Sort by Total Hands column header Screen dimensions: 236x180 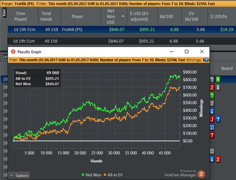tap(47, 16)
